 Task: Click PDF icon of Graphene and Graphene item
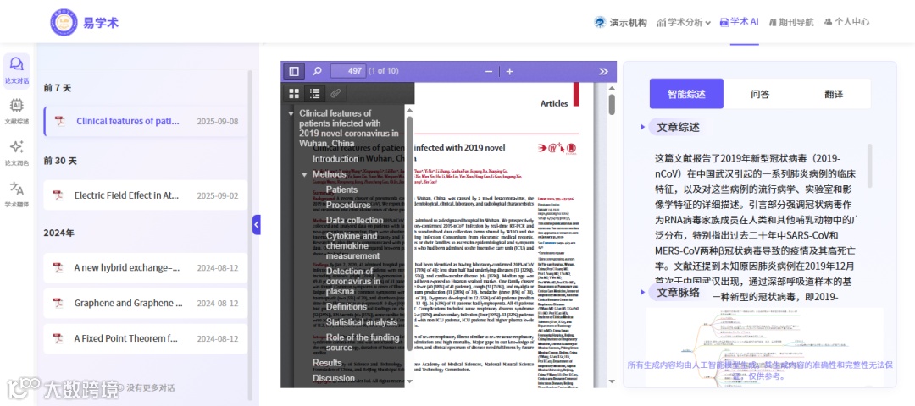[58, 303]
